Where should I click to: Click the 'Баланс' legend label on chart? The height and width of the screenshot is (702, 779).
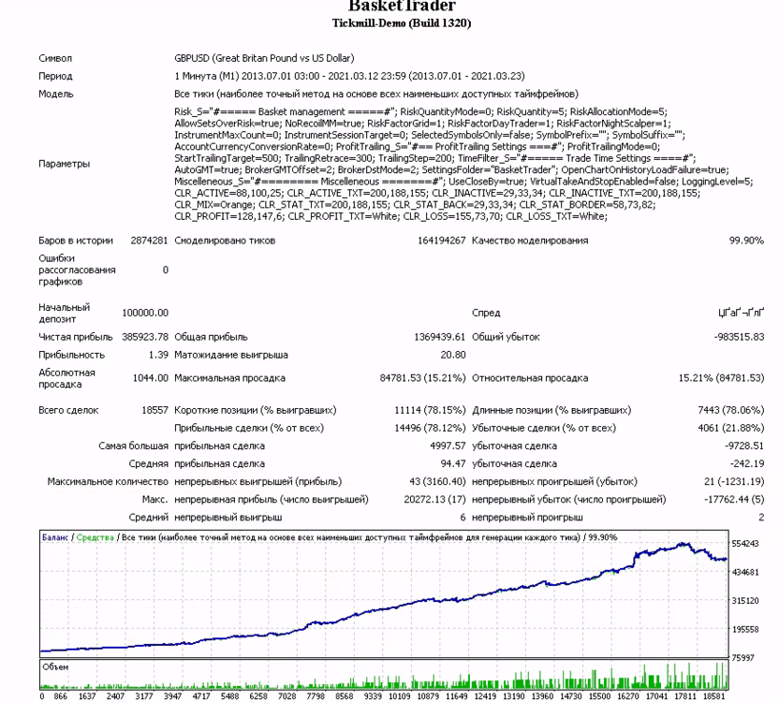coord(55,537)
